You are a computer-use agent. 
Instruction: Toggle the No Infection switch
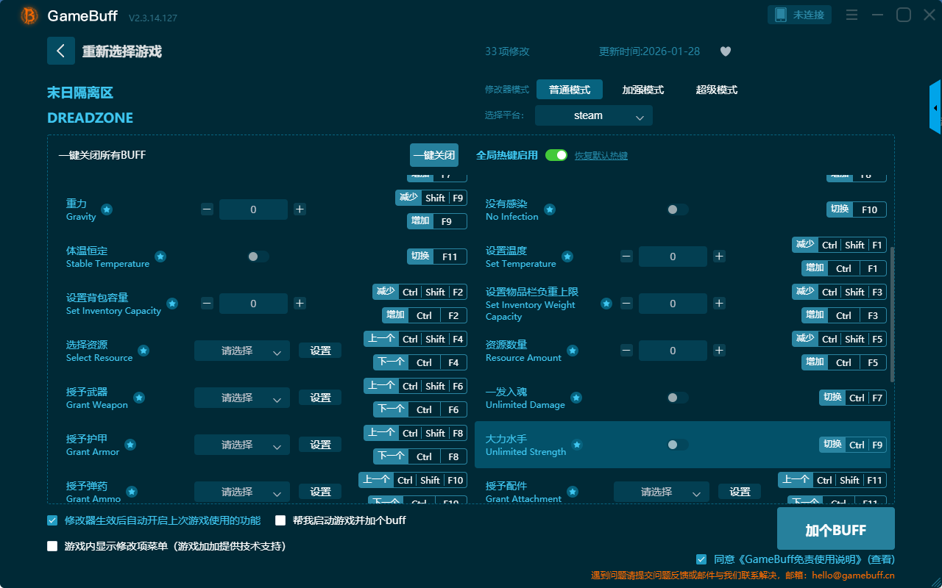click(x=677, y=209)
